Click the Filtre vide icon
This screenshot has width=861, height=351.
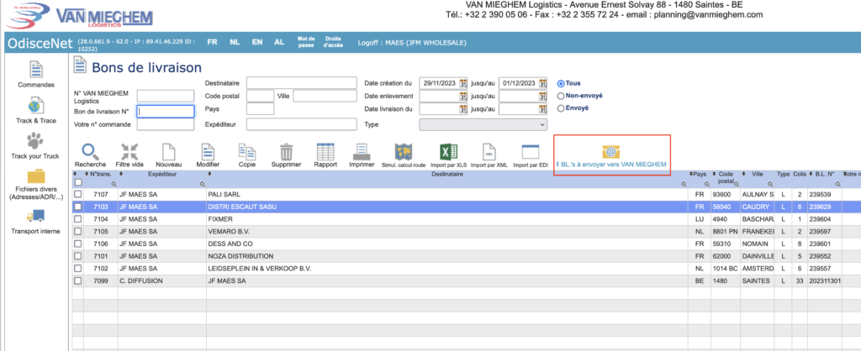(x=129, y=152)
